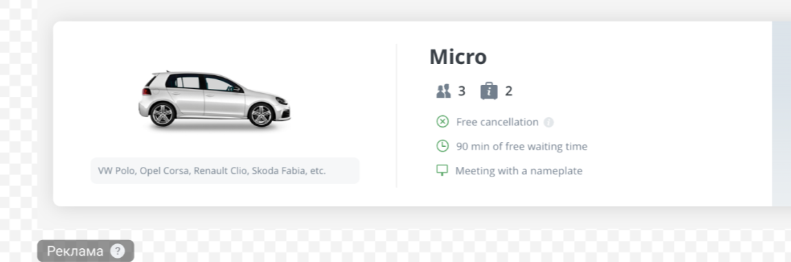
Task: Click the car's front wheel in the image
Action: [261, 114]
